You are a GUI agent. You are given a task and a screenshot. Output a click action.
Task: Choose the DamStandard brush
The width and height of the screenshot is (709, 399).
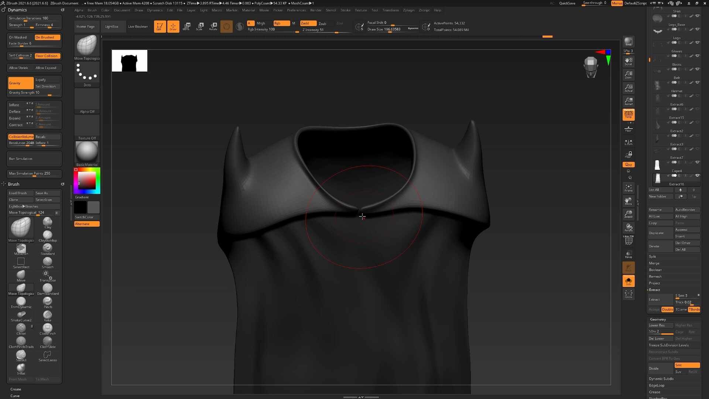coord(48,289)
